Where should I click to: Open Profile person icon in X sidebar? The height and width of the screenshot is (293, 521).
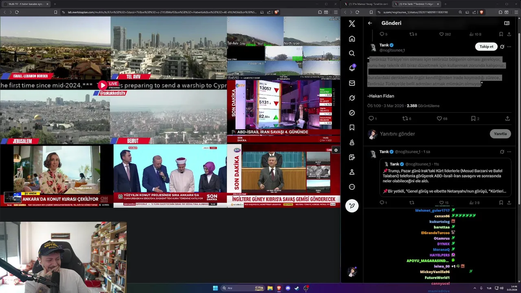click(x=352, y=172)
